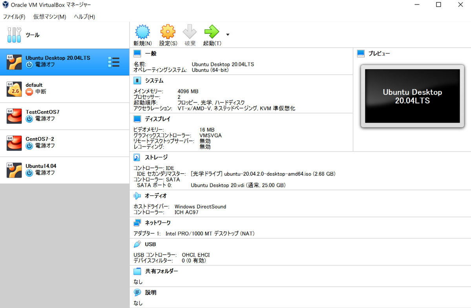
Task: Select TestCentOS7 name in VM list
Action: [x=42, y=112]
